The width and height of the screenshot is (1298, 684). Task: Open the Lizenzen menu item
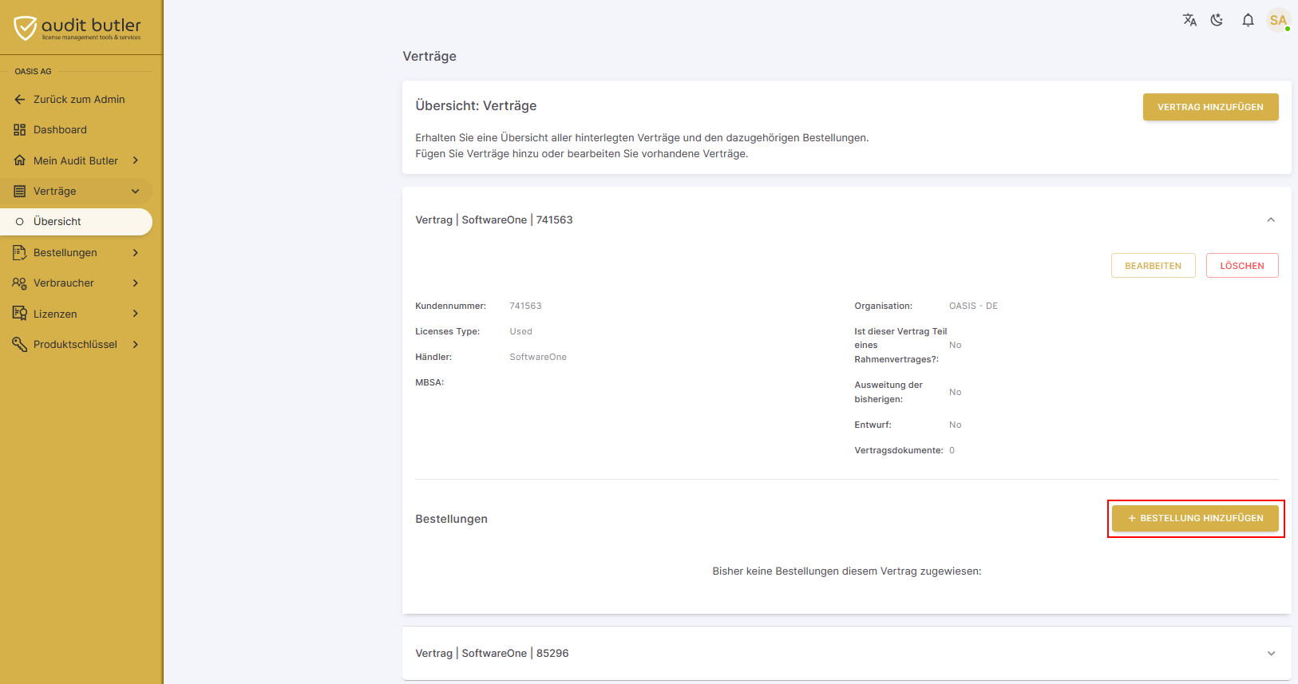pyautogui.click(x=76, y=314)
